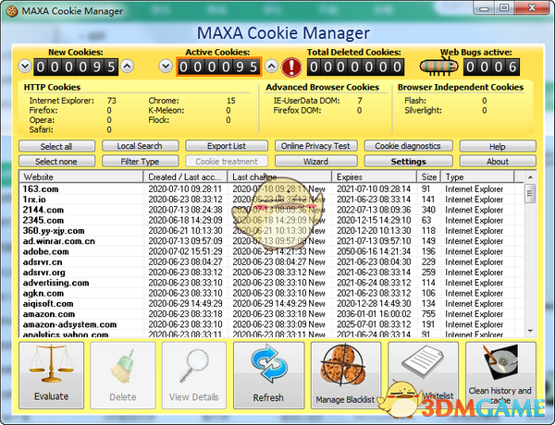The width and height of the screenshot is (555, 425).
Task: Select the aiqisoft.com cookie row
Action: [x=272, y=304]
